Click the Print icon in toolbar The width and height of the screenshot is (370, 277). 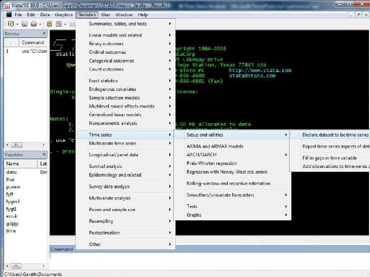click(33, 24)
